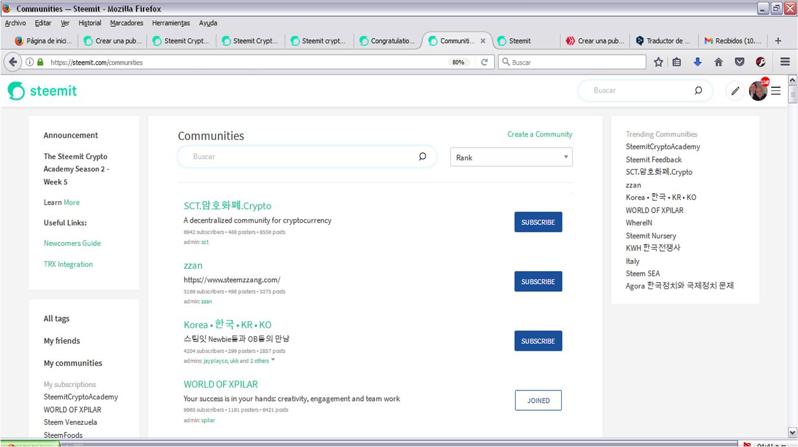Switch to the Congratulatio... tab
The height and width of the screenshot is (447, 798).
(387, 41)
